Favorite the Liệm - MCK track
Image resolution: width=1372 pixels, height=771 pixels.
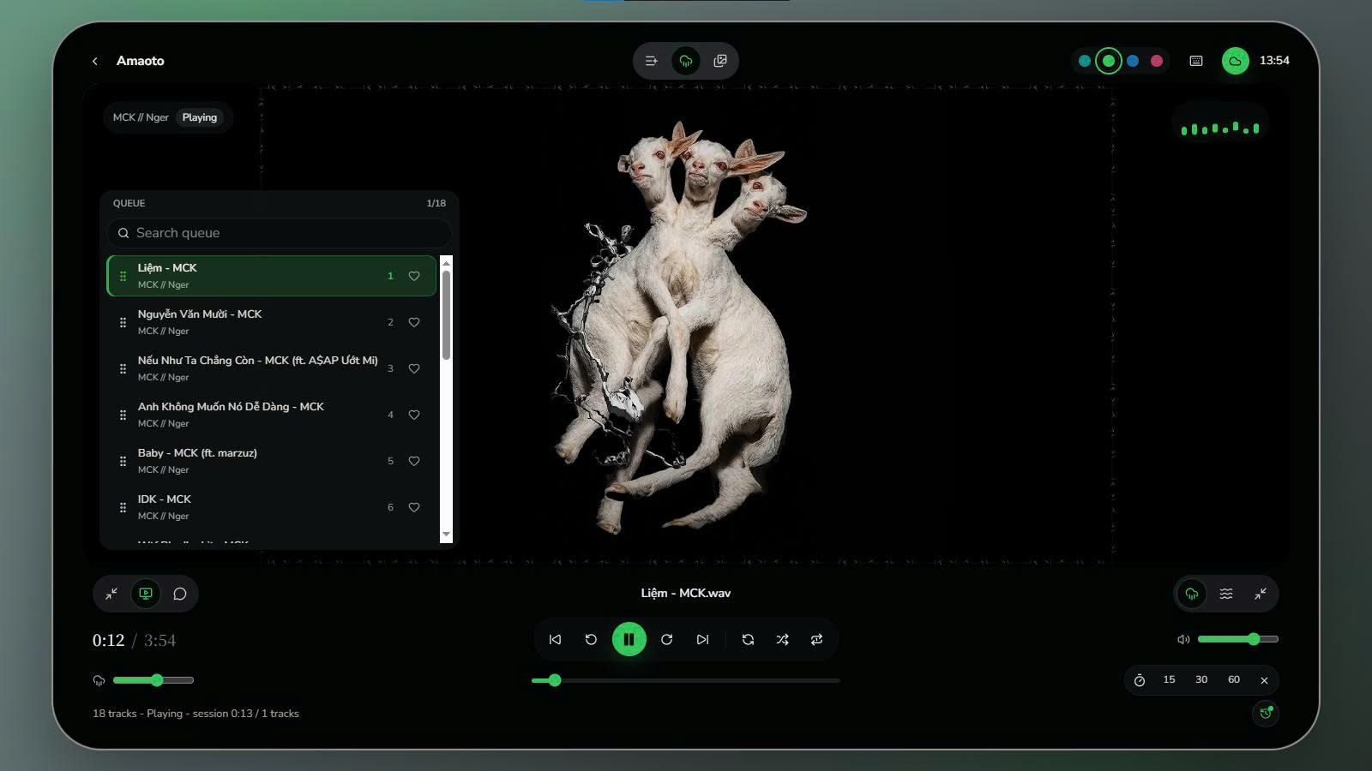click(414, 276)
